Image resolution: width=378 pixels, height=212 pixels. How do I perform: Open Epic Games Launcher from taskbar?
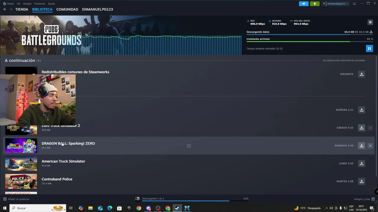point(129,208)
